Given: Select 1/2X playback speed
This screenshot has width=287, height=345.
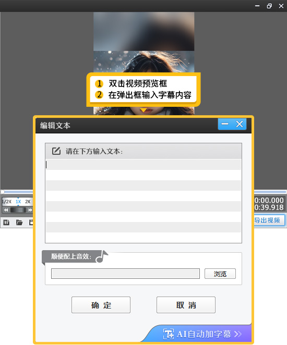Looking at the screenshot, I should (x=7, y=202).
